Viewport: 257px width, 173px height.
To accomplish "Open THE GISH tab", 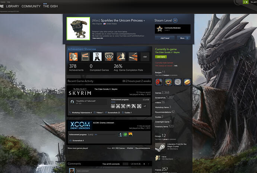I will click(50, 6).
